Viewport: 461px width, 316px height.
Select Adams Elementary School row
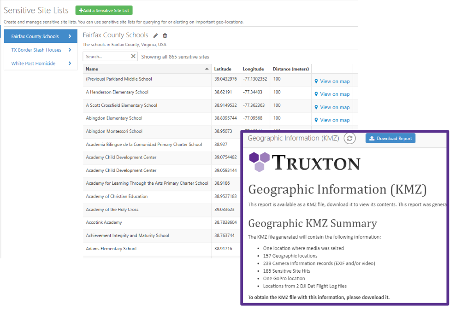[161, 248]
